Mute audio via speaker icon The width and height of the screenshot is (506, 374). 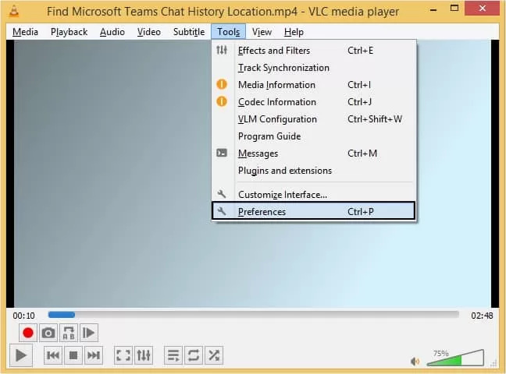coord(415,362)
